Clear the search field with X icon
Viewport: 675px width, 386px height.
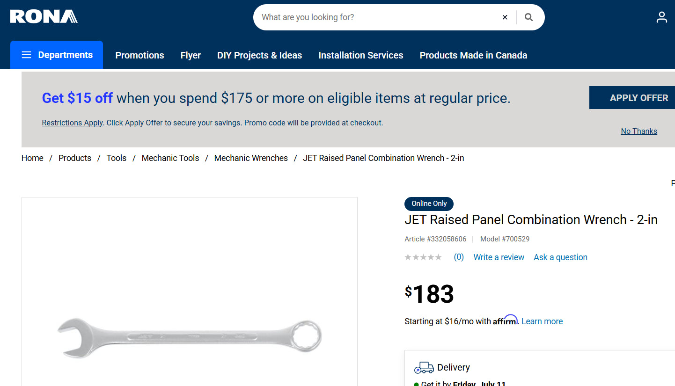tap(505, 17)
